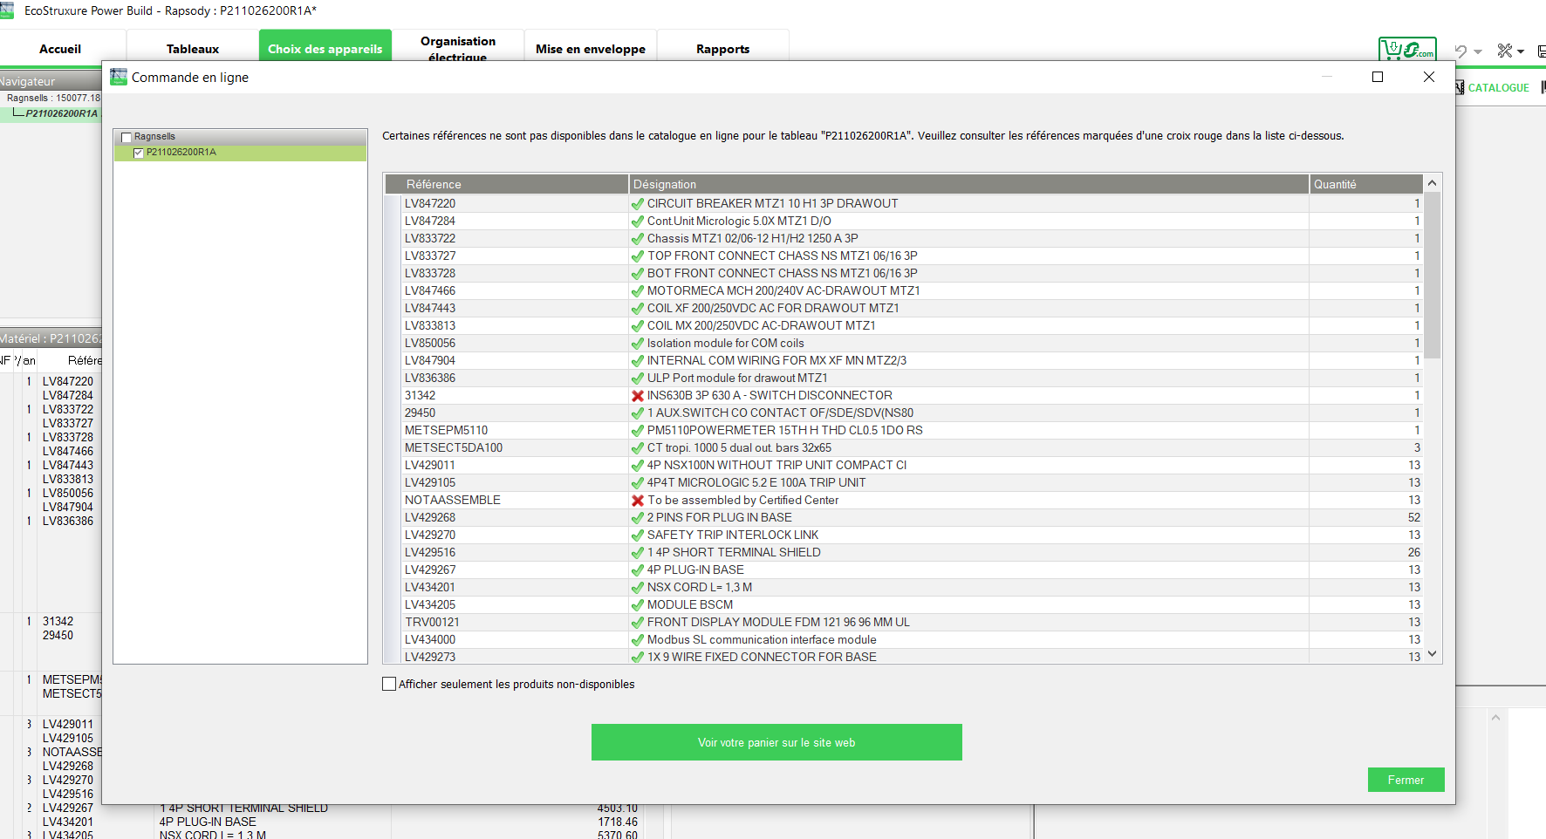Click the EcoStruxure Power Build app icon
The width and height of the screenshot is (1546, 839).
[x=7, y=10]
